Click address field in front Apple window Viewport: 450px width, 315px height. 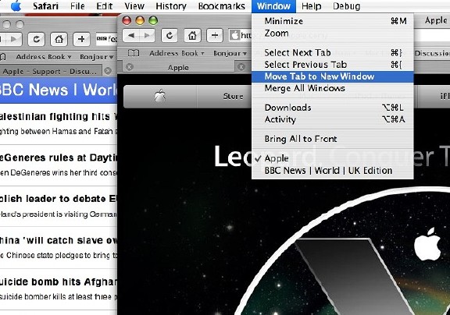[241, 36]
